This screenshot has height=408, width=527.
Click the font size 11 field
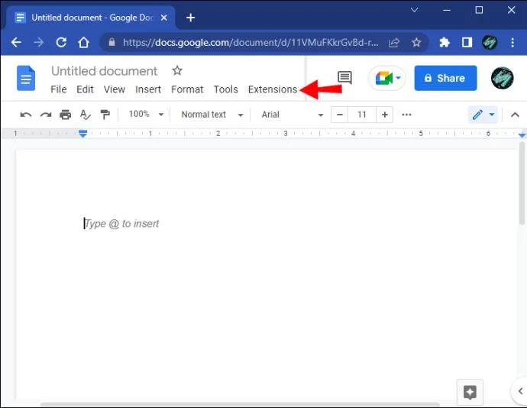[362, 115]
